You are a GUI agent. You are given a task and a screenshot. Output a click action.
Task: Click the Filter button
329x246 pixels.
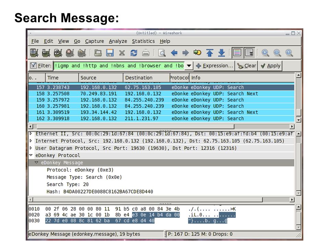[41, 66]
